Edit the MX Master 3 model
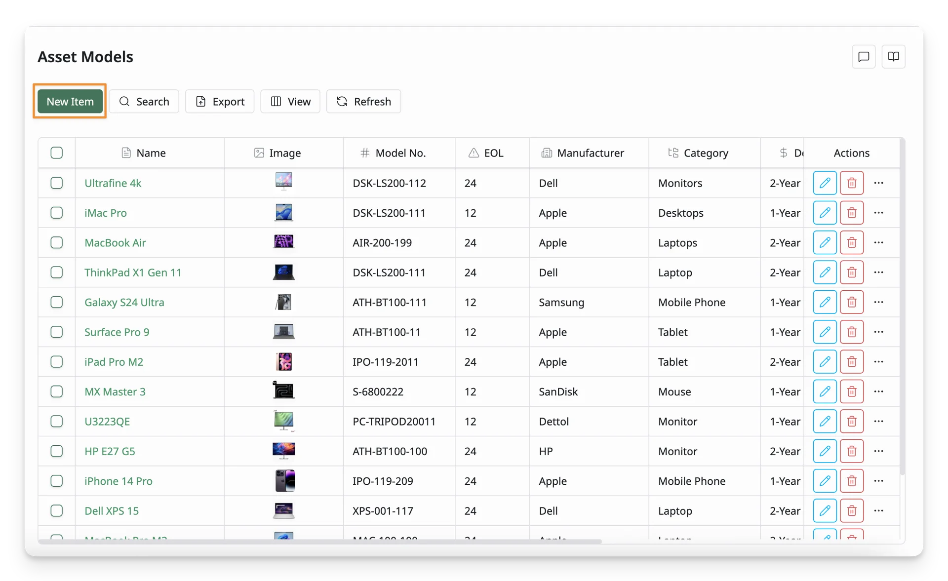The height and width of the screenshot is (581, 948). (x=825, y=391)
